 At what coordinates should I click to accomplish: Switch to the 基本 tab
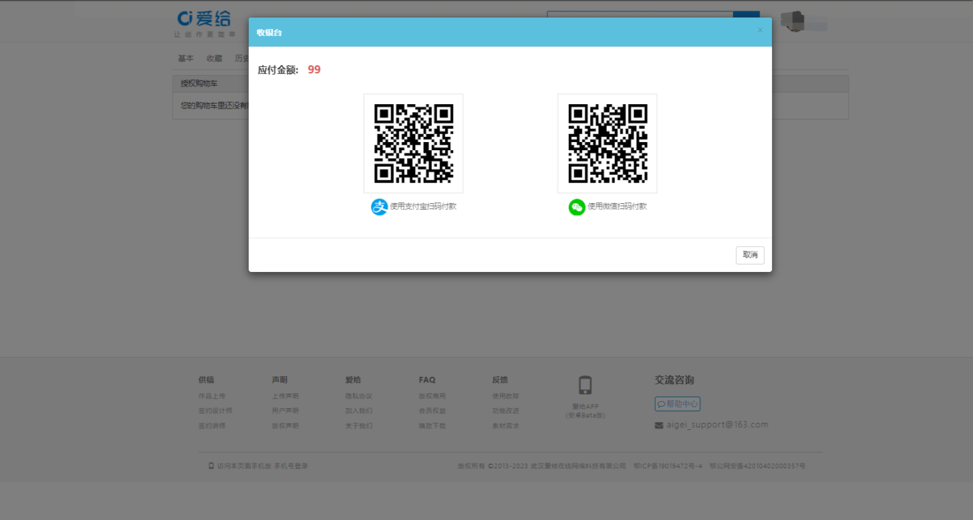coord(186,59)
